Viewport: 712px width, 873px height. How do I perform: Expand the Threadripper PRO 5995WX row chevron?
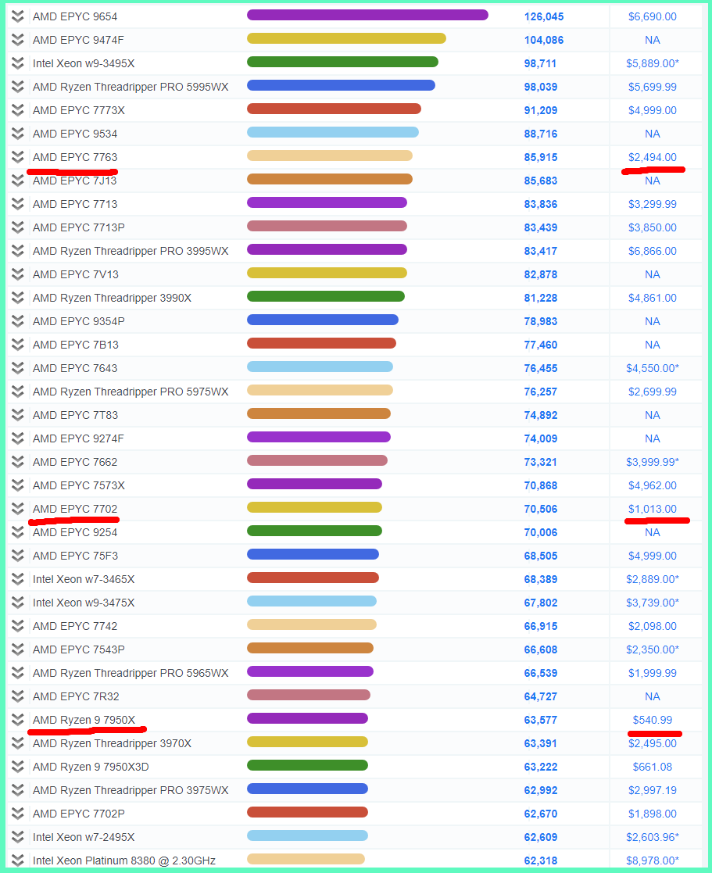pos(18,87)
